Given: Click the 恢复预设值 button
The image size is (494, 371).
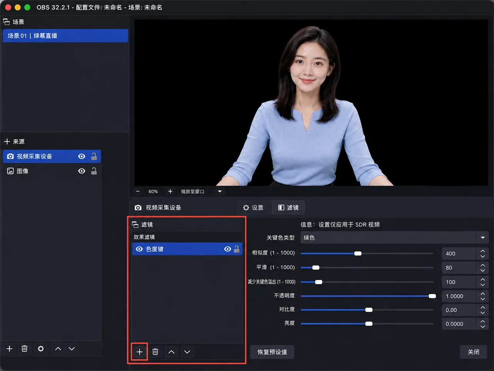Looking at the screenshot, I should tap(272, 352).
